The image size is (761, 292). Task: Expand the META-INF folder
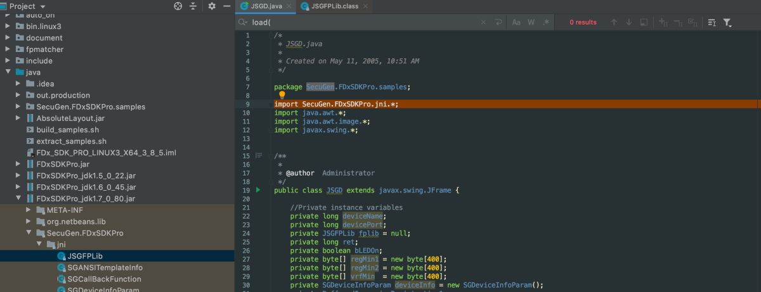pyautogui.click(x=28, y=210)
